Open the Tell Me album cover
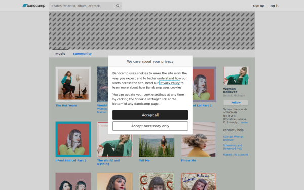The height and width of the screenshot is (190, 304). 157,145
